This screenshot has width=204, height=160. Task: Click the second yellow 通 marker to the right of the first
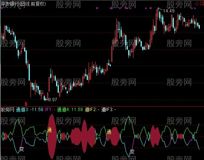(x=109, y=132)
